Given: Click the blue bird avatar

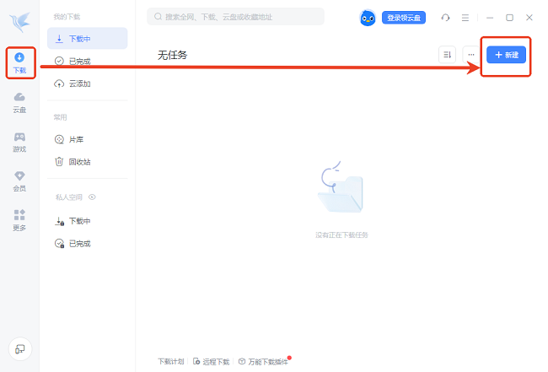Looking at the screenshot, I should pyautogui.click(x=368, y=18).
